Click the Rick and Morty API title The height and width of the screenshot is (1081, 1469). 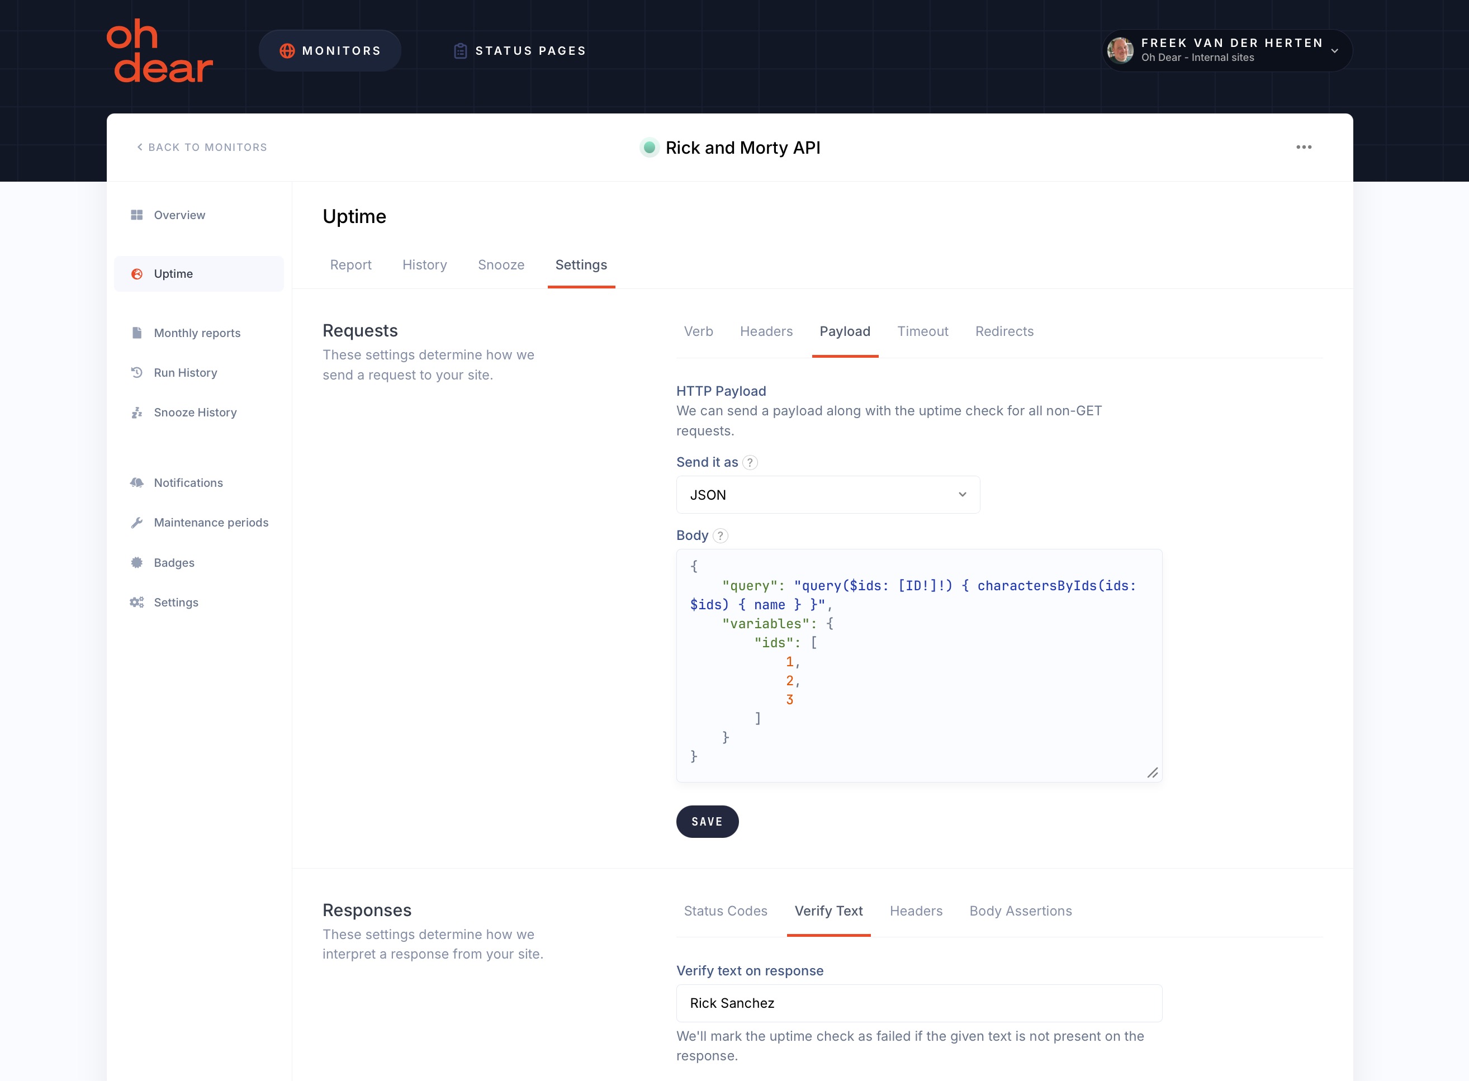click(x=743, y=148)
